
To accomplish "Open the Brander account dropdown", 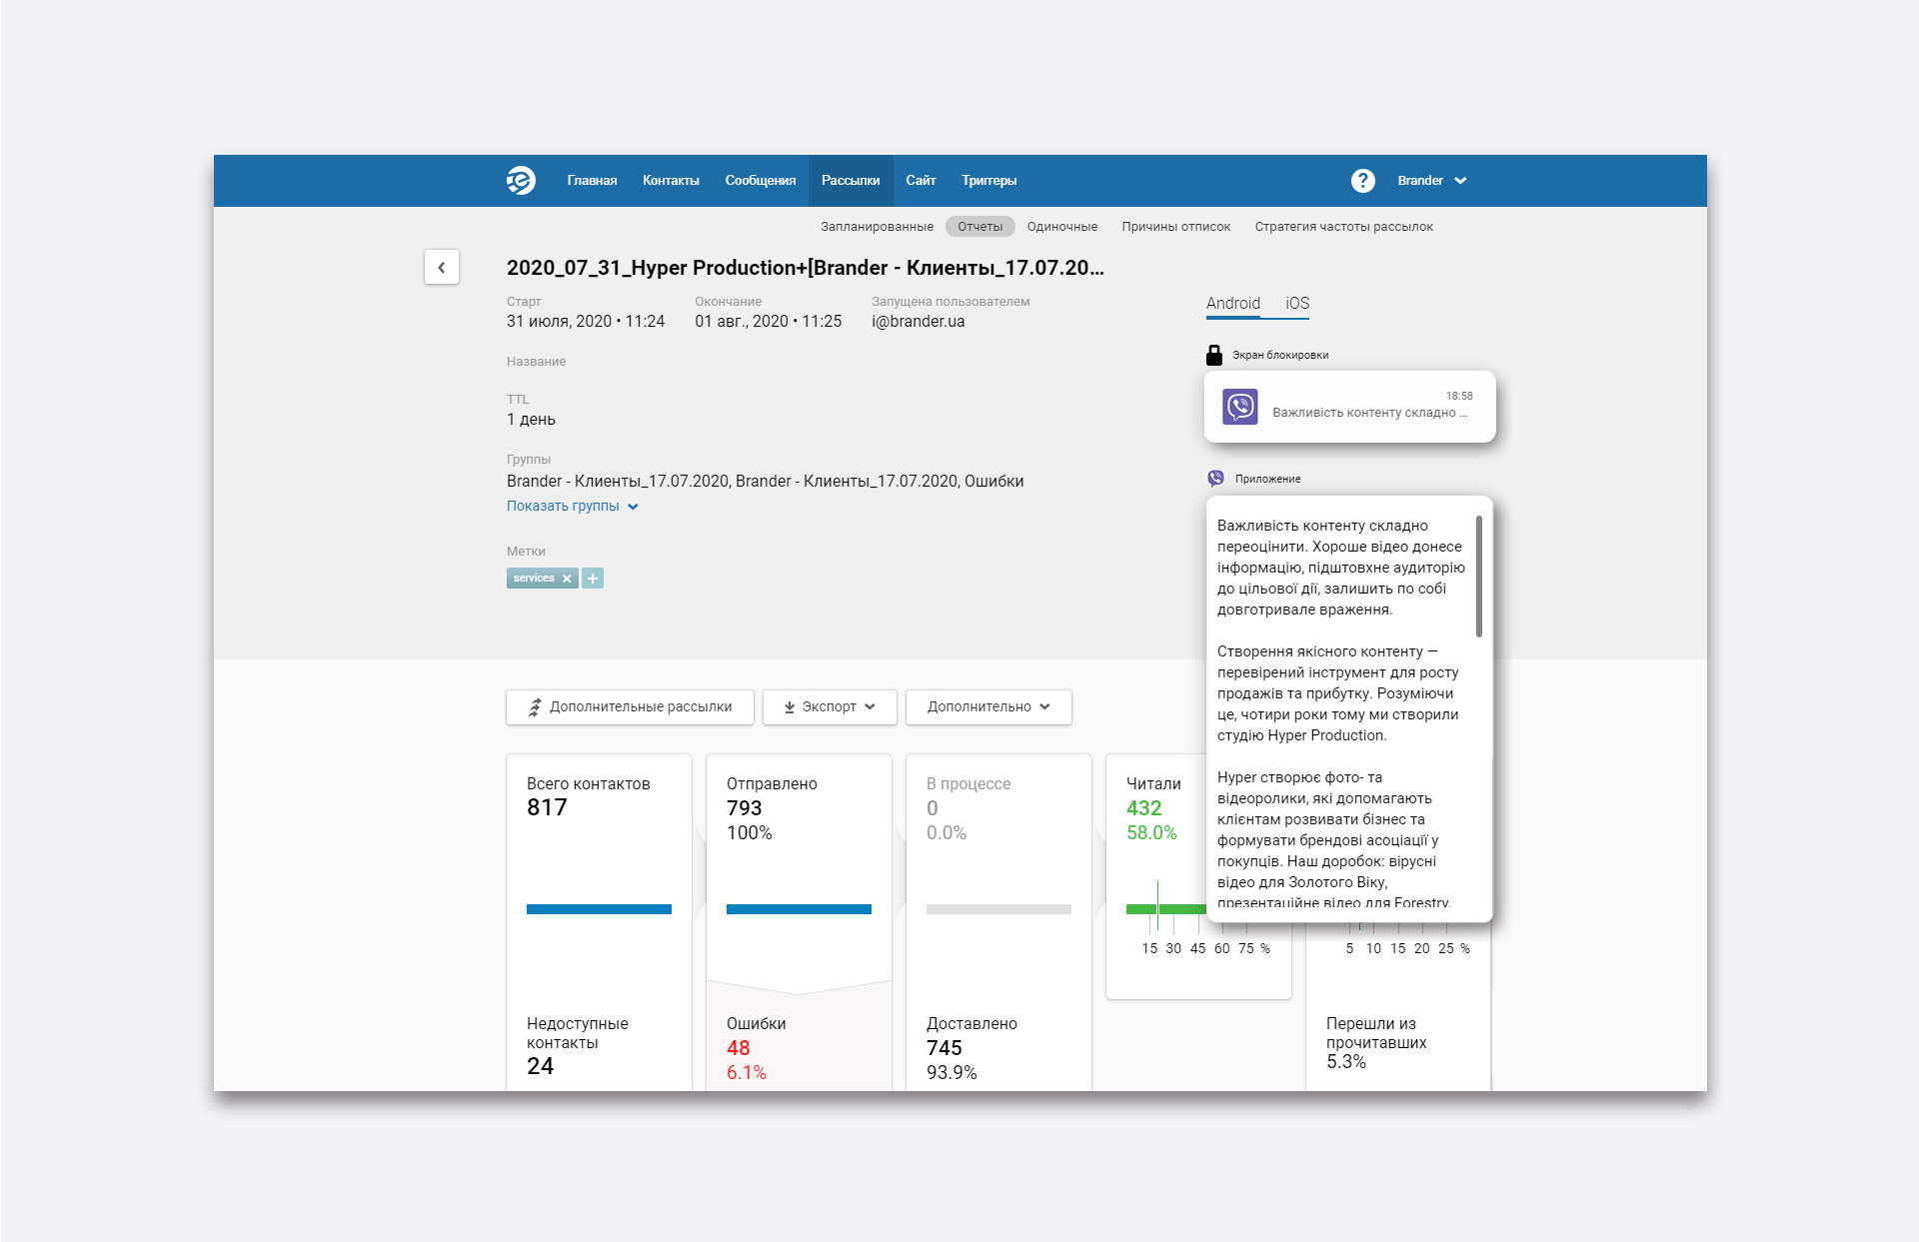I will click(1431, 181).
